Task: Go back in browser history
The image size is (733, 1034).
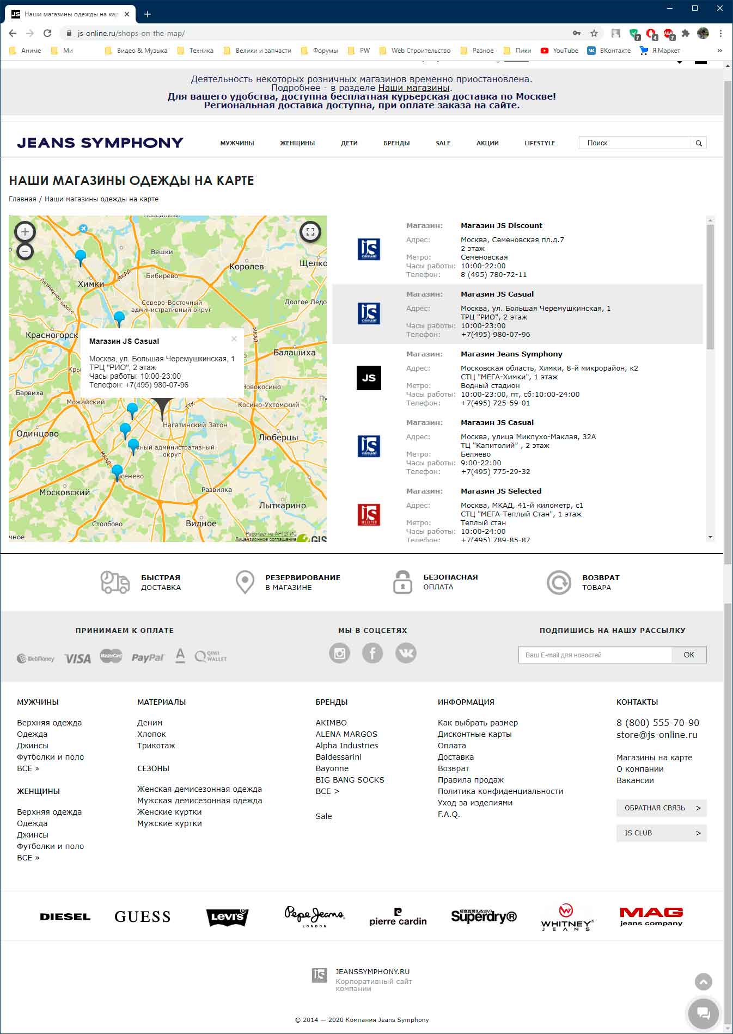Action: (13, 33)
